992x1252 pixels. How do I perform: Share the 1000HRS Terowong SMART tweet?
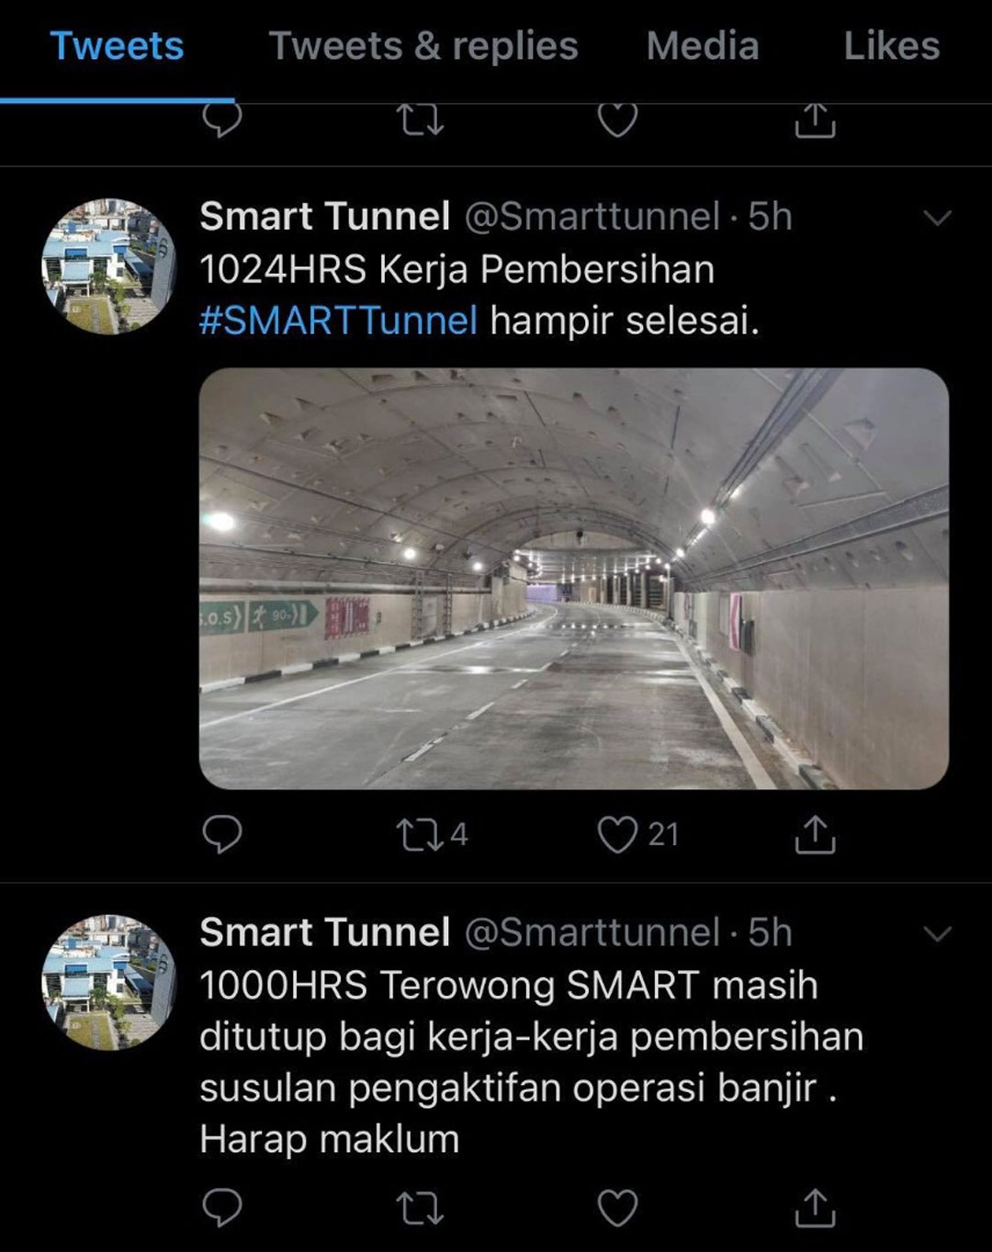(815, 1208)
